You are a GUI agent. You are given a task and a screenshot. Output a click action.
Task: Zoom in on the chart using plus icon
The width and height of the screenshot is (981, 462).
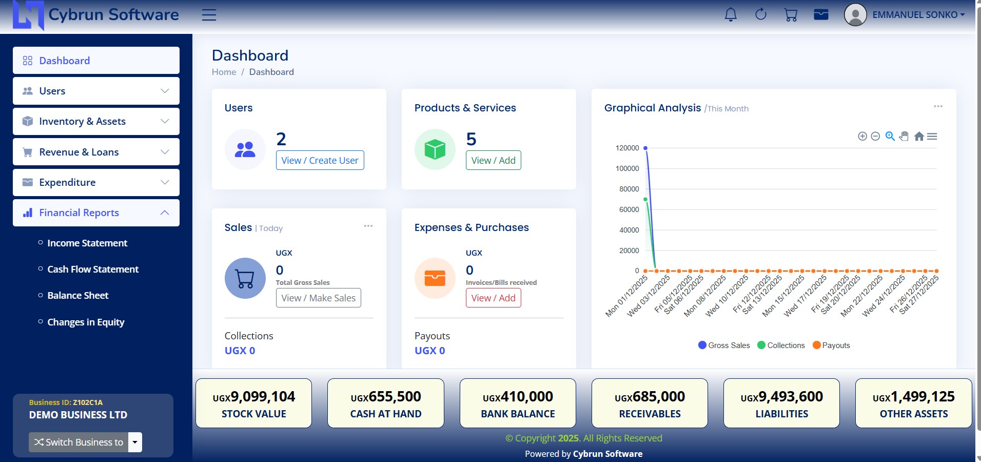861,136
